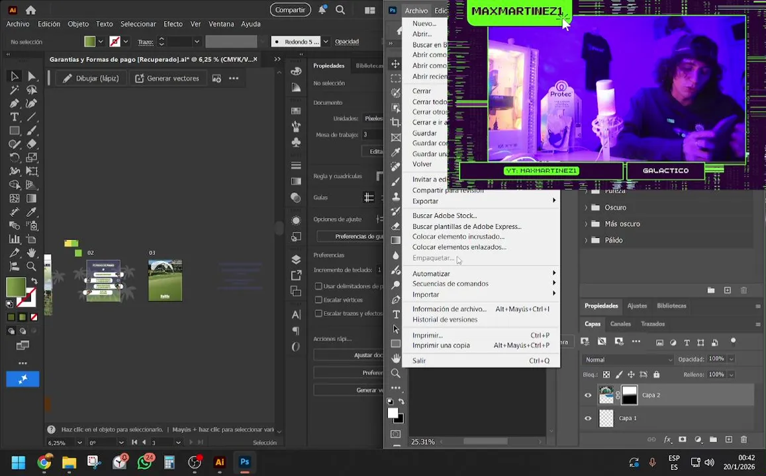
Task: Choose Automatizar in Archivo menu
Action: coord(481,274)
